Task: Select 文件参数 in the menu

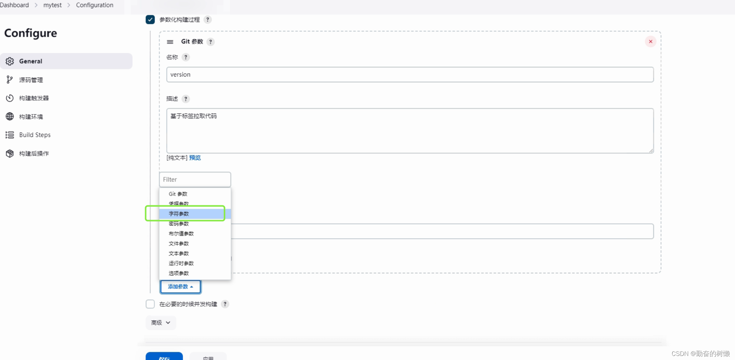Action: click(195, 243)
